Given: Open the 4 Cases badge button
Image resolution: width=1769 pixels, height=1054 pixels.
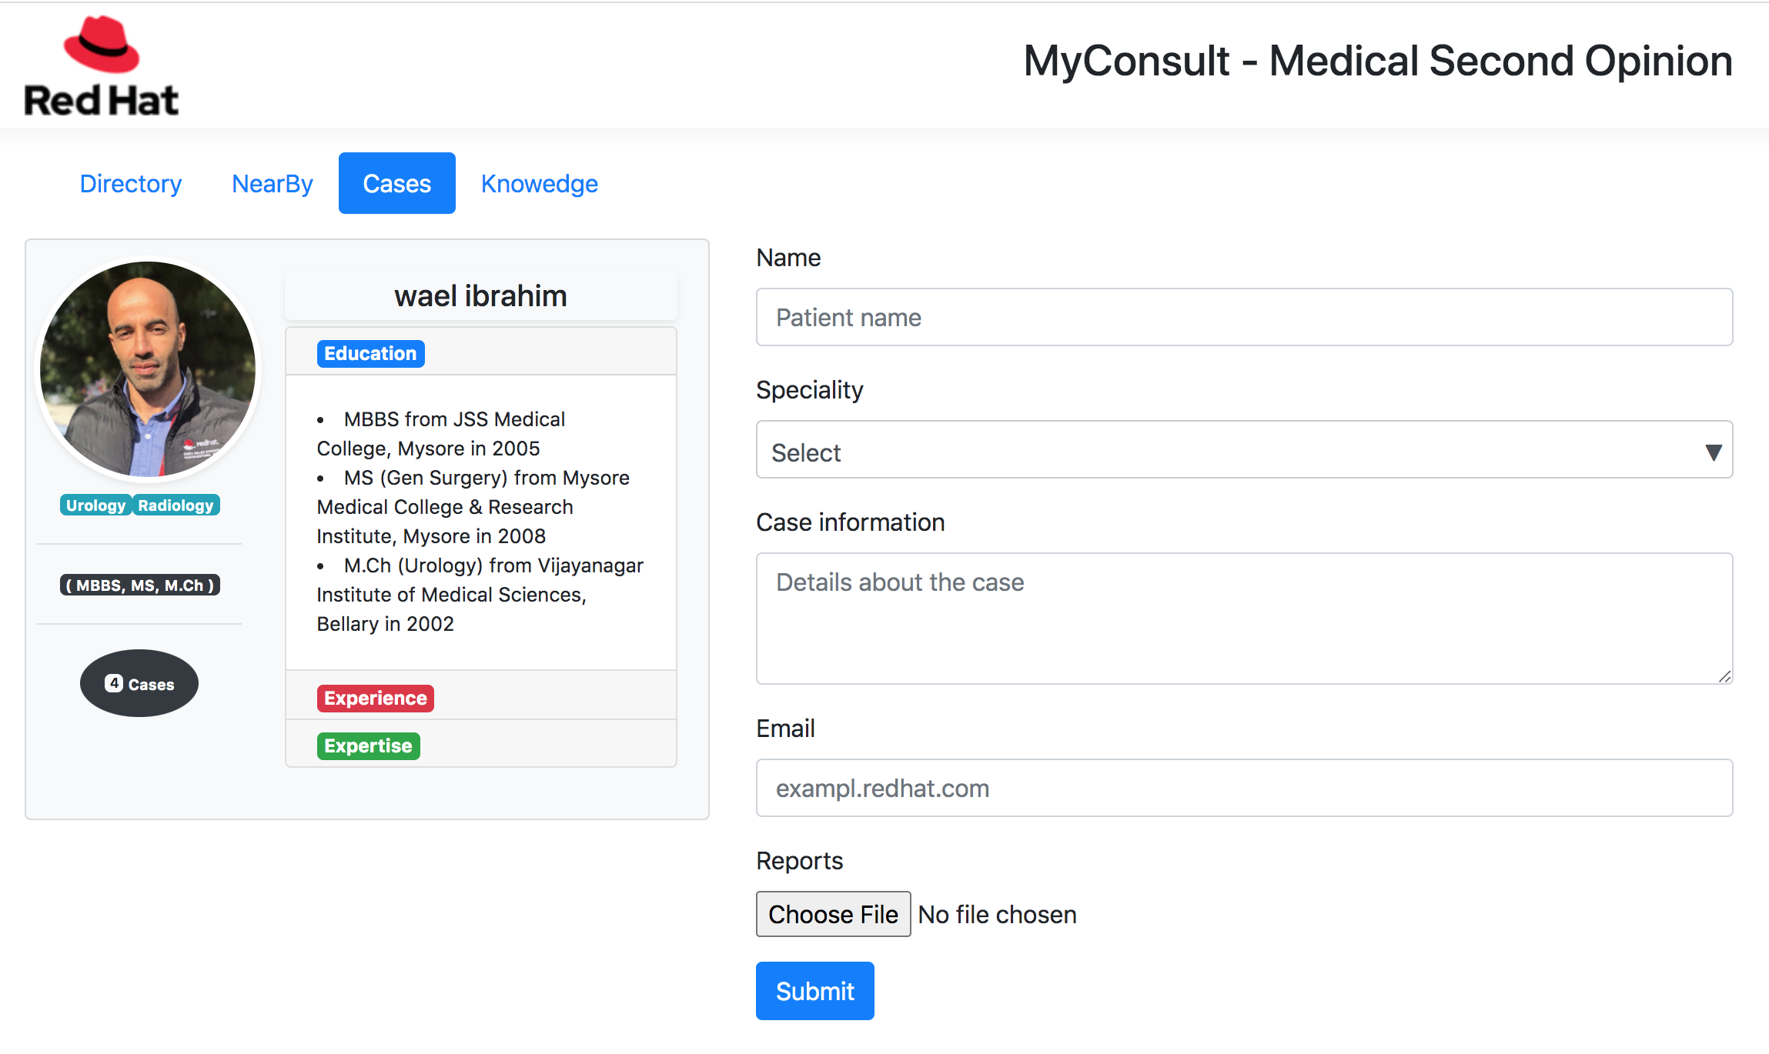Looking at the screenshot, I should tap(139, 683).
